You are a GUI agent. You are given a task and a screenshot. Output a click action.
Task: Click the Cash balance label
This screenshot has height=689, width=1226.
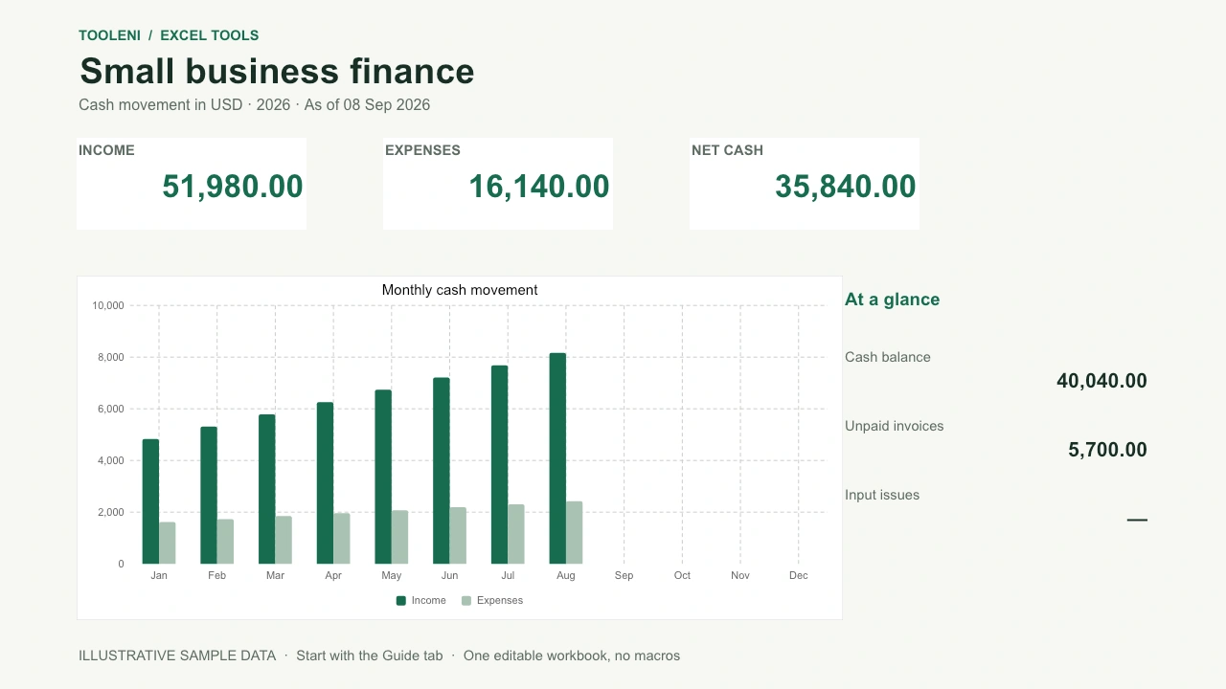888,357
